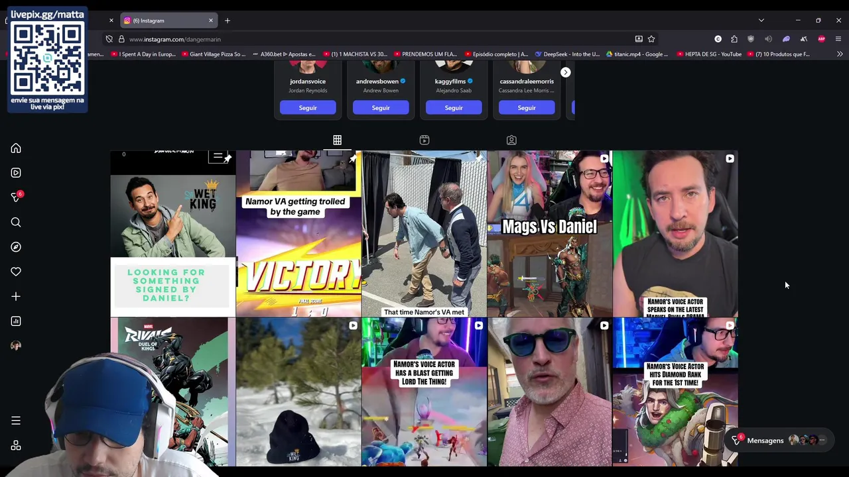The width and height of the screenshot is (849, 477).
Task: Open notifications heart icon in sidebar
Action: click(16, 272)
